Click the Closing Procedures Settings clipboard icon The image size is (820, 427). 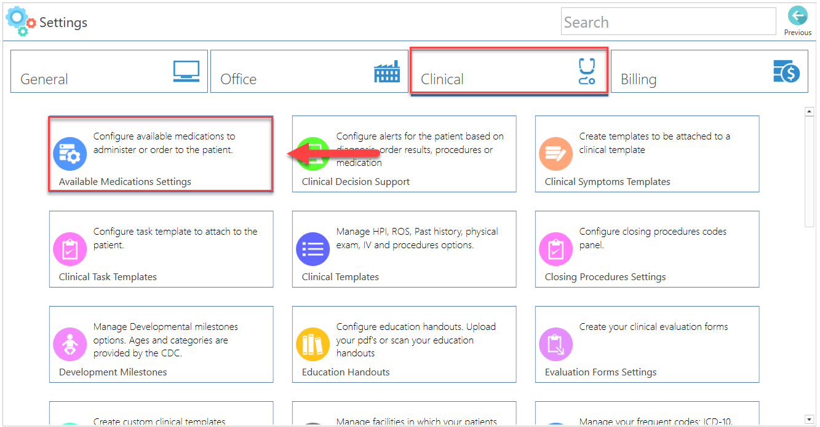point(555,249)
